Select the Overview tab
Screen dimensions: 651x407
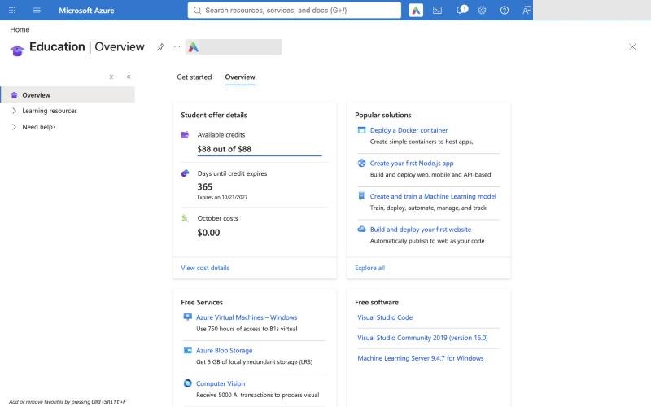point(240,77)
